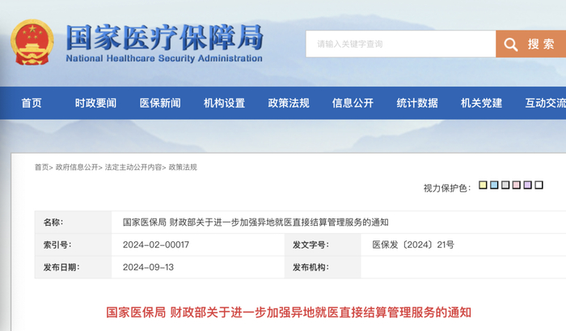Open the 机构设置 nav item

point(224,103)
